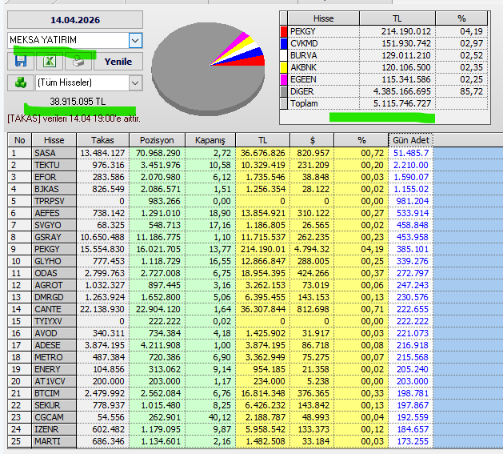
Task: Select the SVGYO stock cell
Action: pyautogui.click(x=54, y=225)
